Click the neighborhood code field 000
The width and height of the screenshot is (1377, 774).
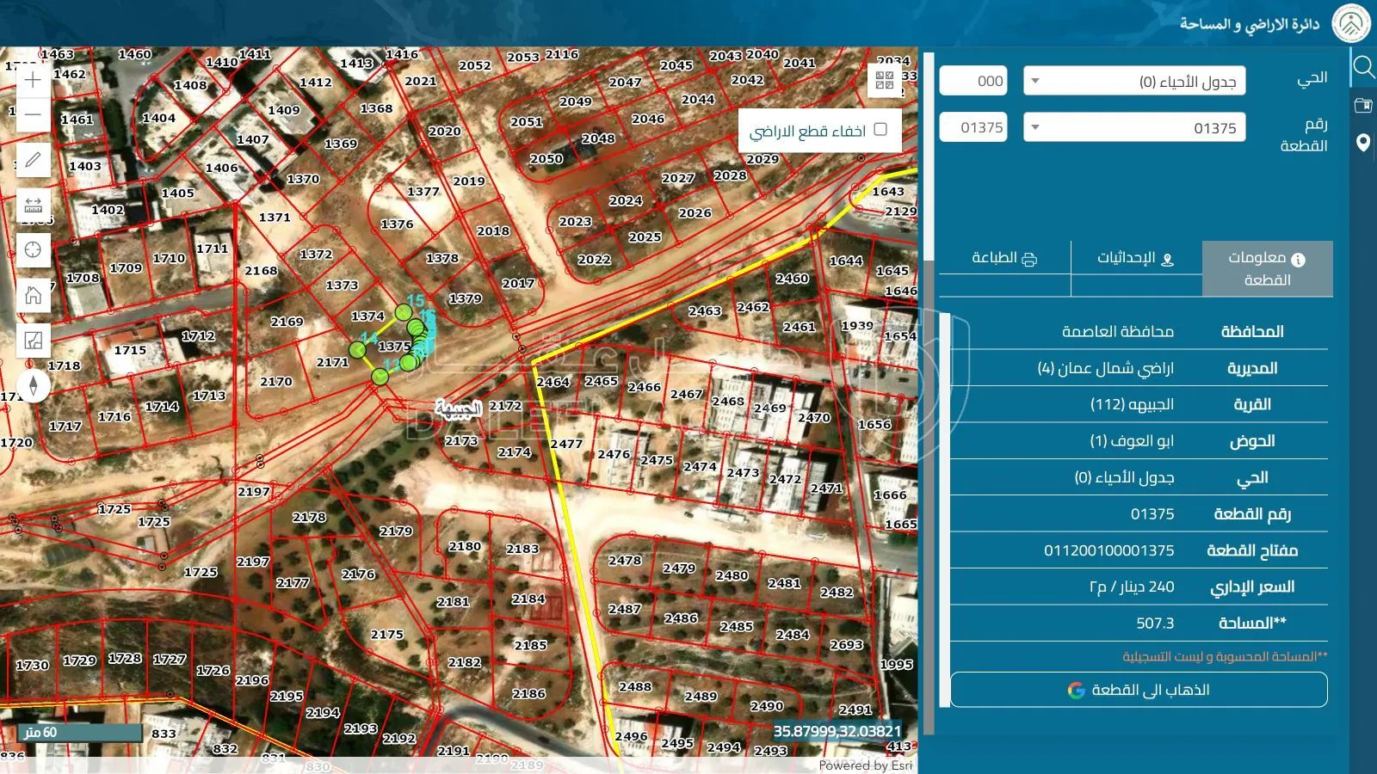pyautogui.click(x=973, y=81)
